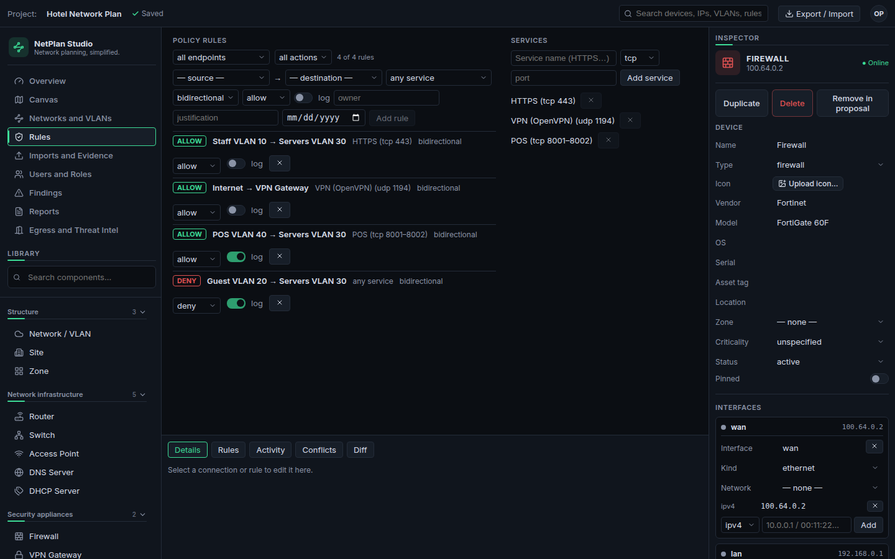Delete the Staff VLAN 10 rule

(x=280, y=163)
